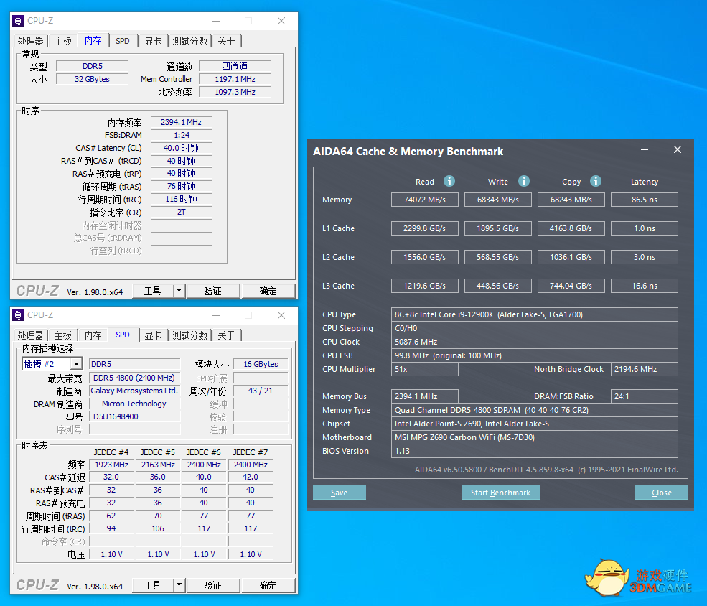The width and height of the screenshot is (707, 606).
Task: Click the Memory Copy value 68243 MB/s
Action: (571, 200)
